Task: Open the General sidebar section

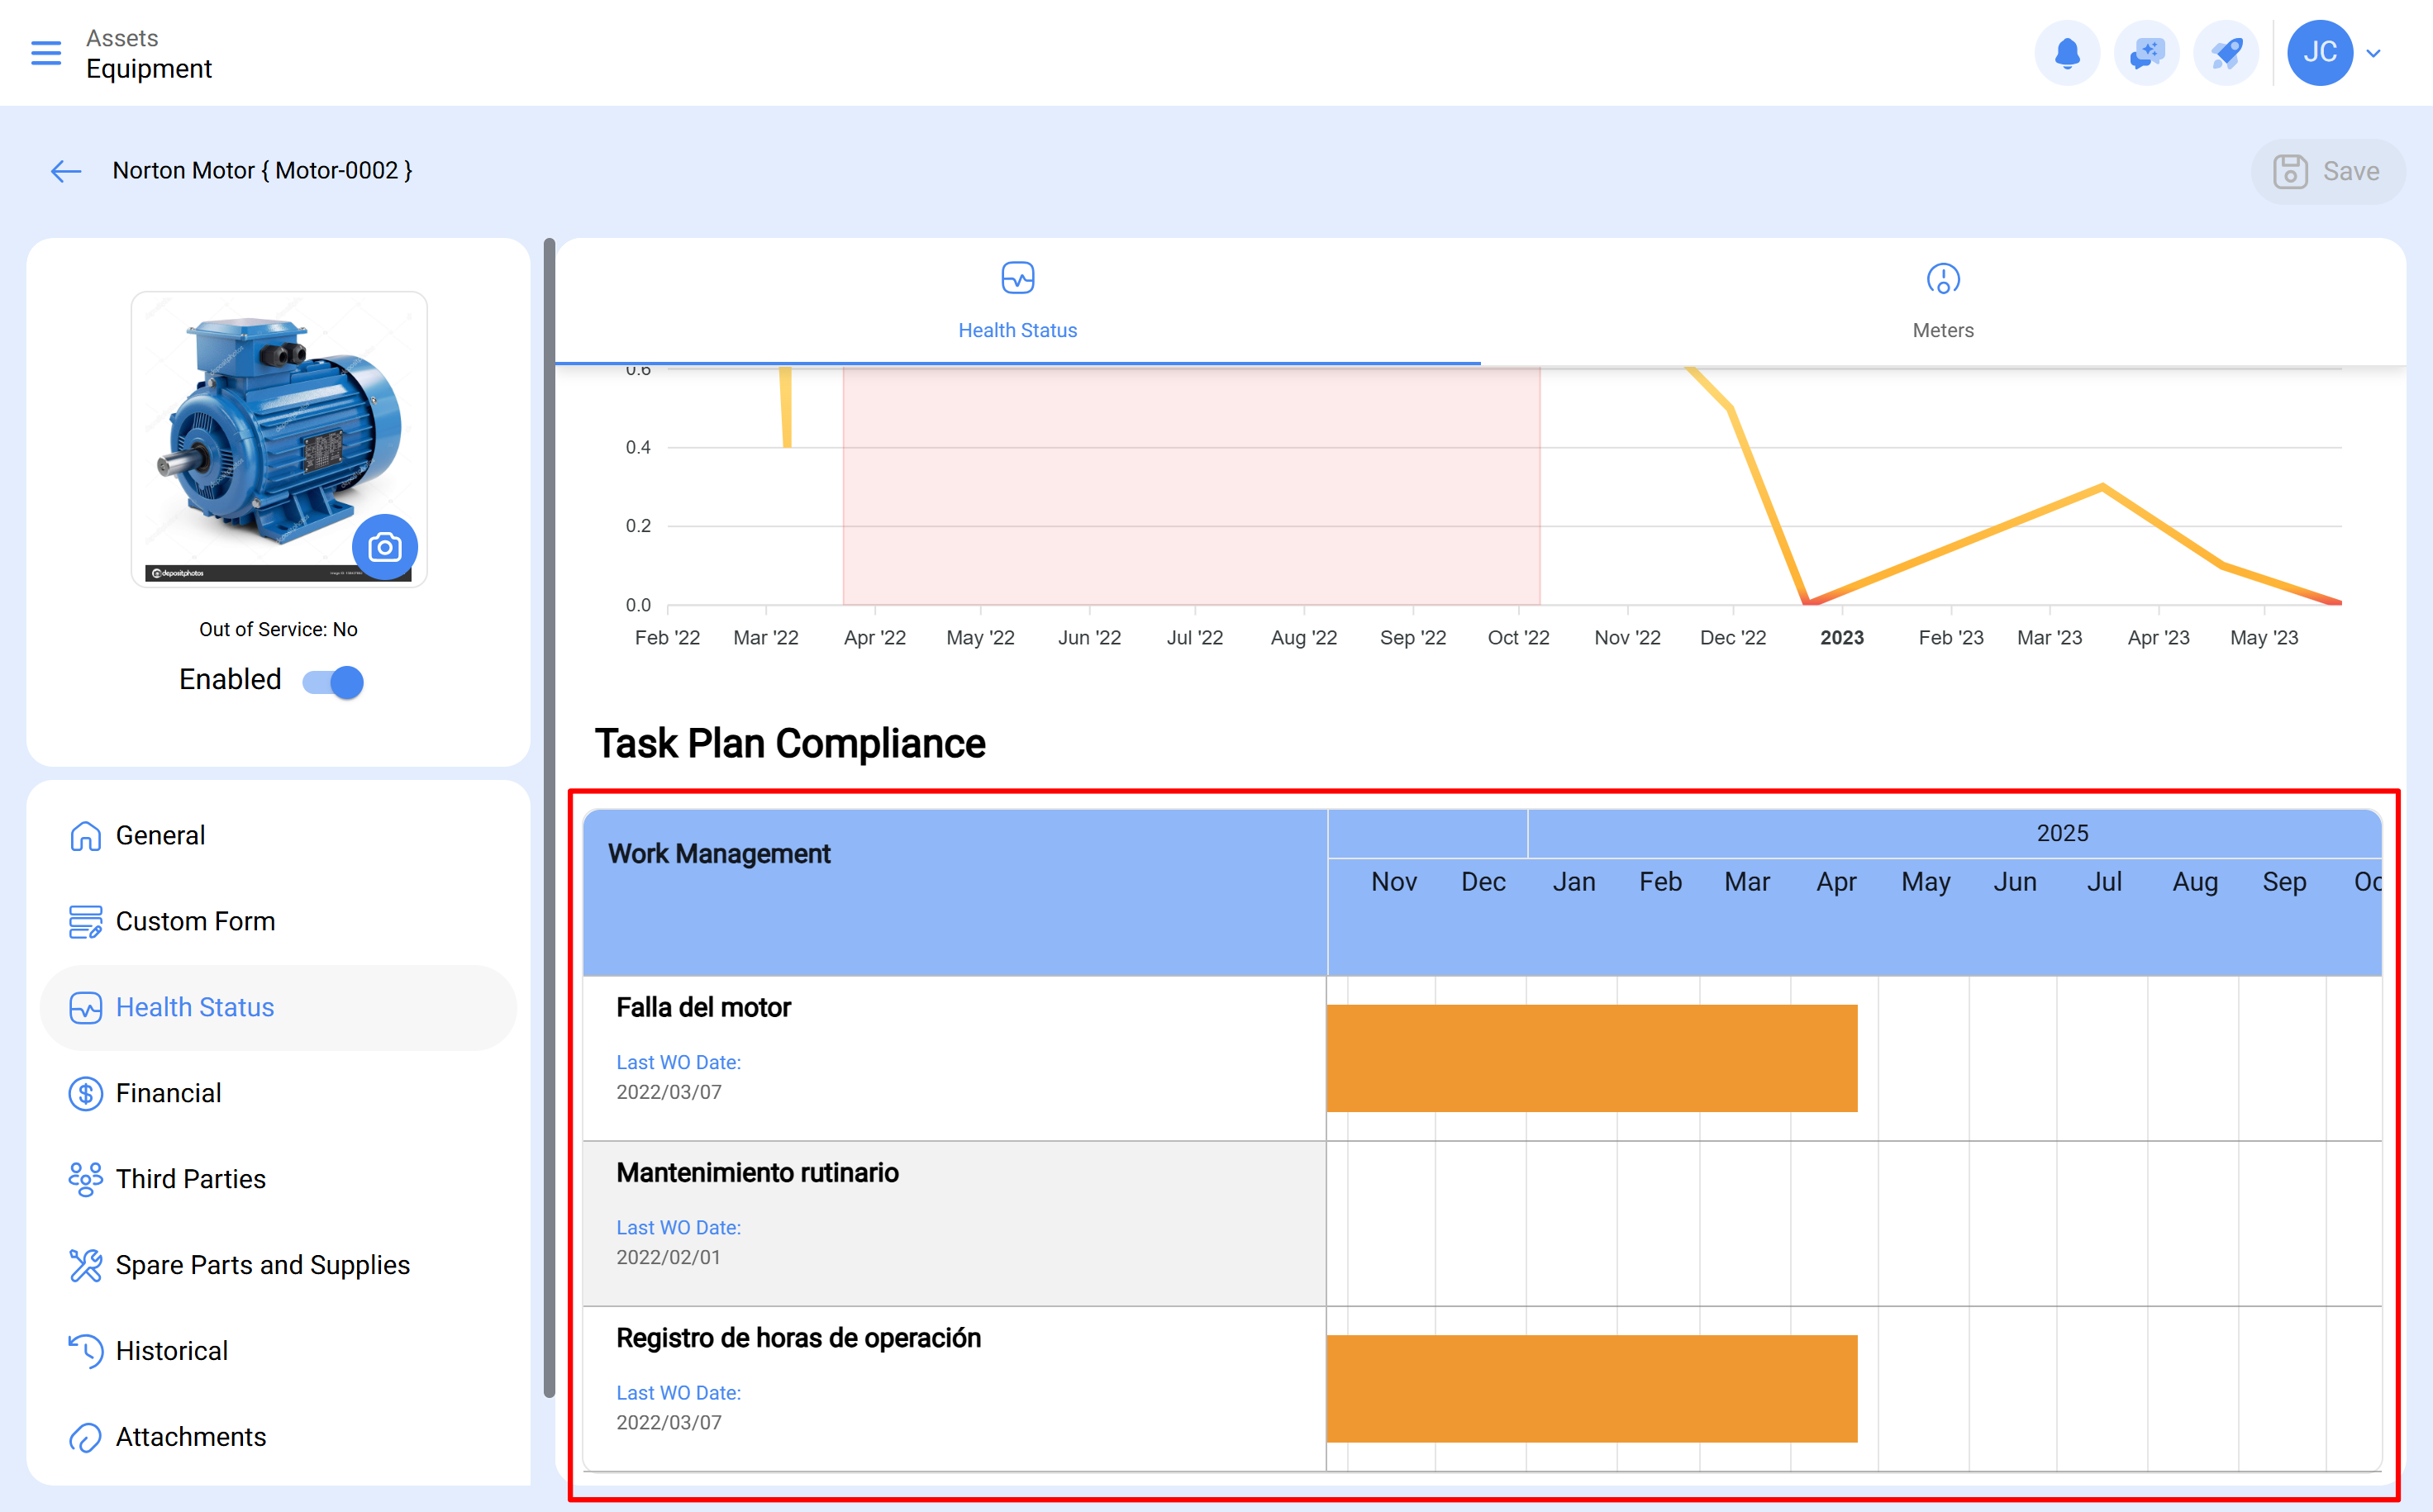Action: 160,835
